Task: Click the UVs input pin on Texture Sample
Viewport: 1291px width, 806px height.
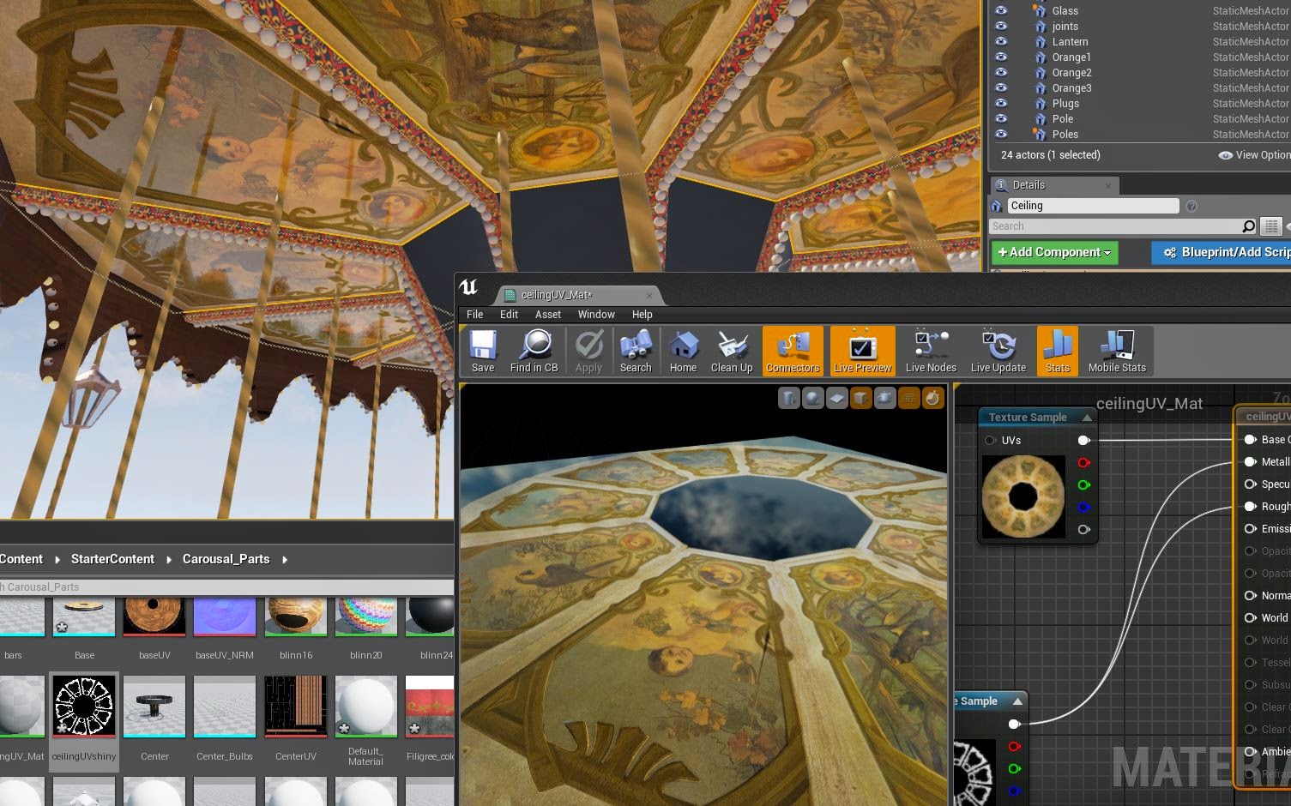Action: tap(990, 440)
